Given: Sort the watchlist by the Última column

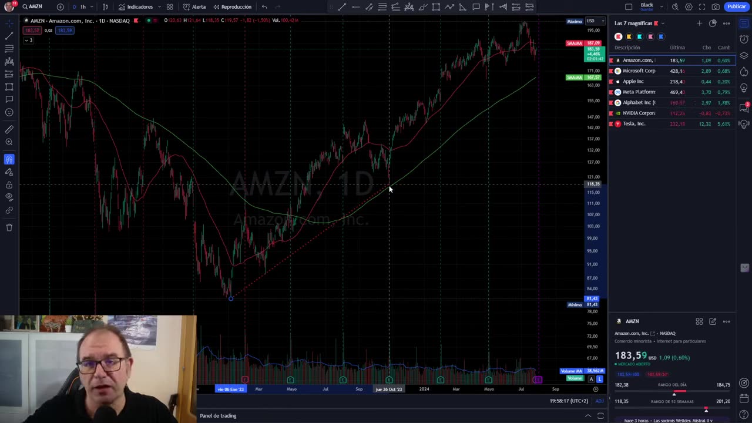Looking at the screenshot, I should [677, 48].
